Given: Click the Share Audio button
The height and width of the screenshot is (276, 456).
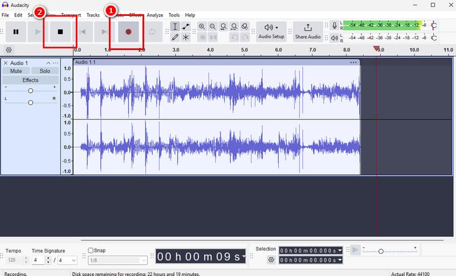Looking at the screenshot, I should [x=308, y=31].
